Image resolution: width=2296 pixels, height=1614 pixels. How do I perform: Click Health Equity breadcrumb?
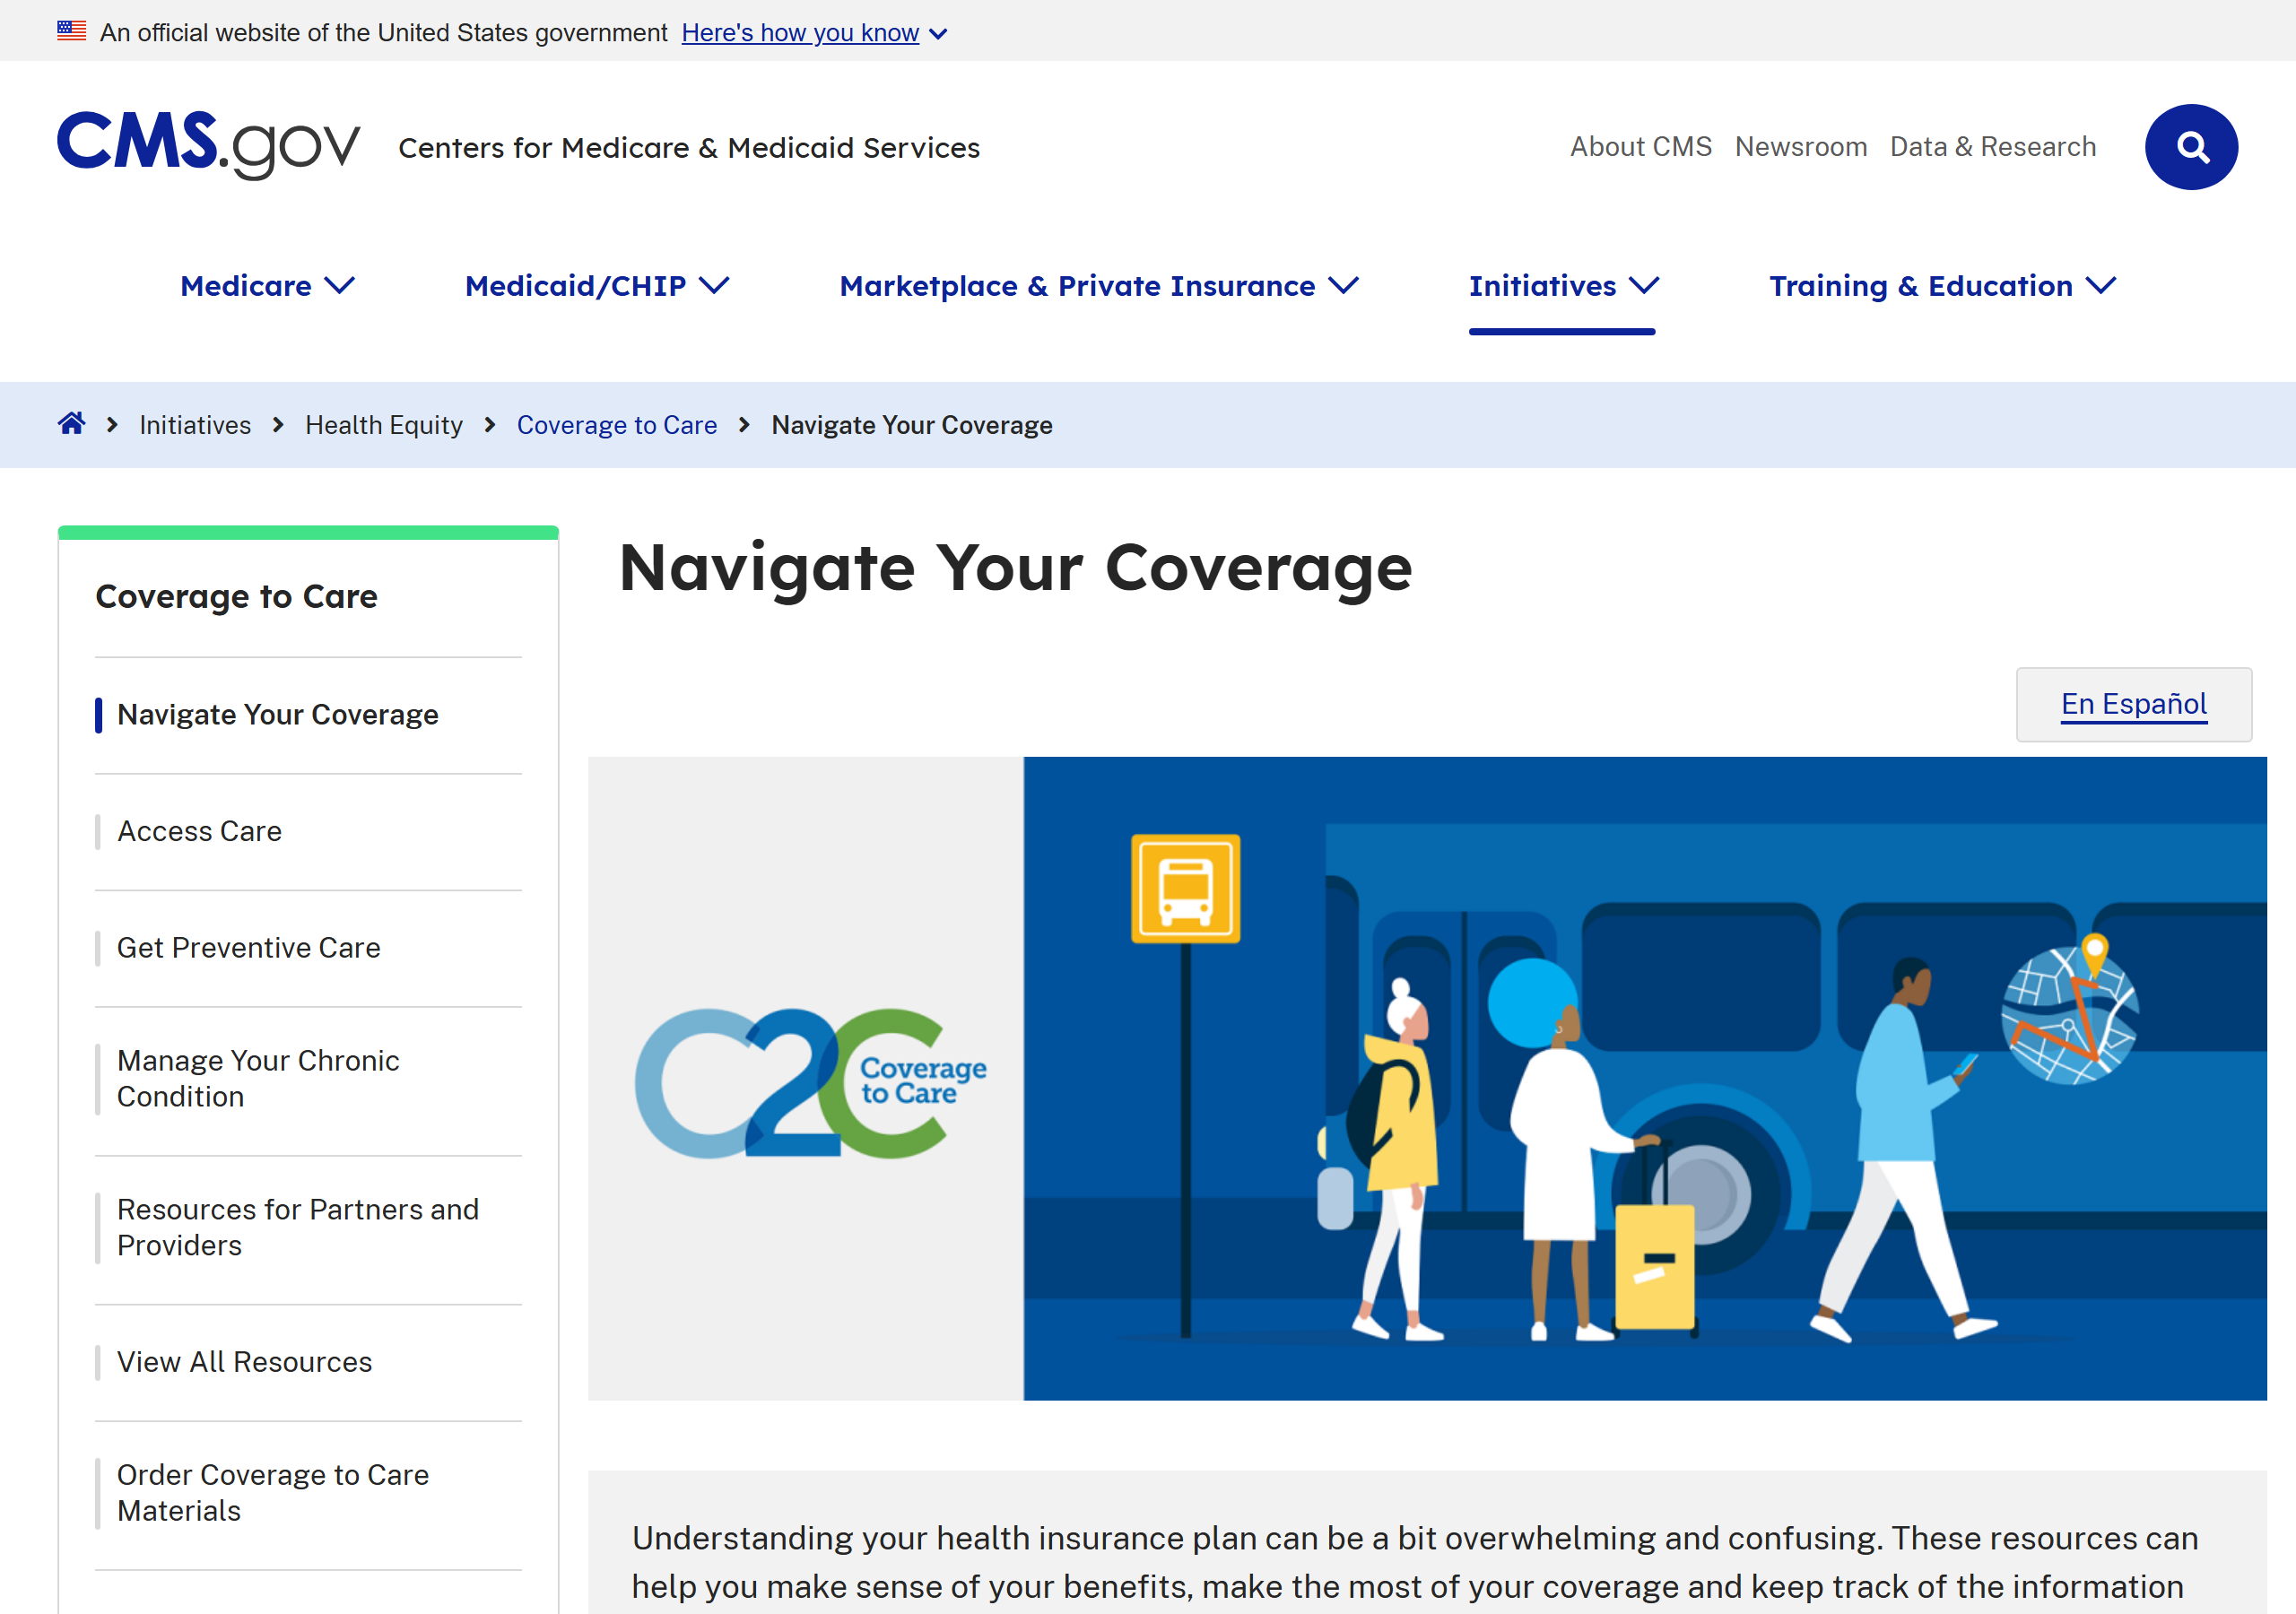(384, 425)
